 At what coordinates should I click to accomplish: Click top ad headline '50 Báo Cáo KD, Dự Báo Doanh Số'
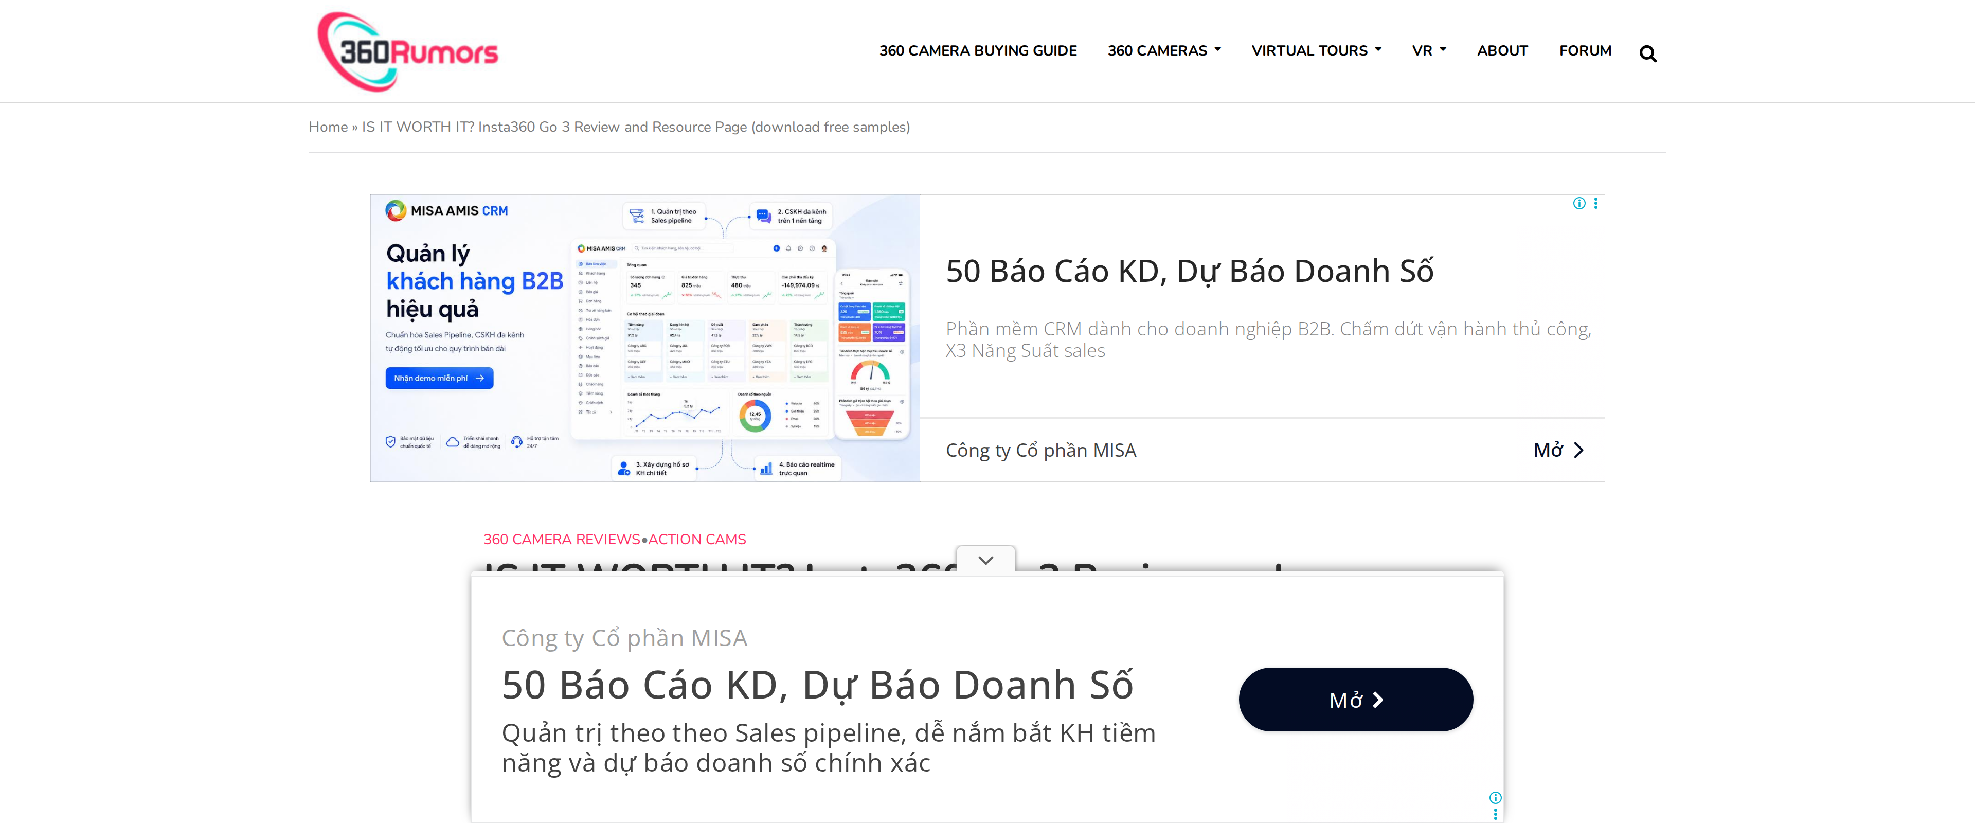coord(1189,272)
